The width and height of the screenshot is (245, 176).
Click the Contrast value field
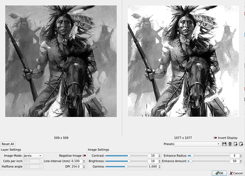tap(153, 156)
